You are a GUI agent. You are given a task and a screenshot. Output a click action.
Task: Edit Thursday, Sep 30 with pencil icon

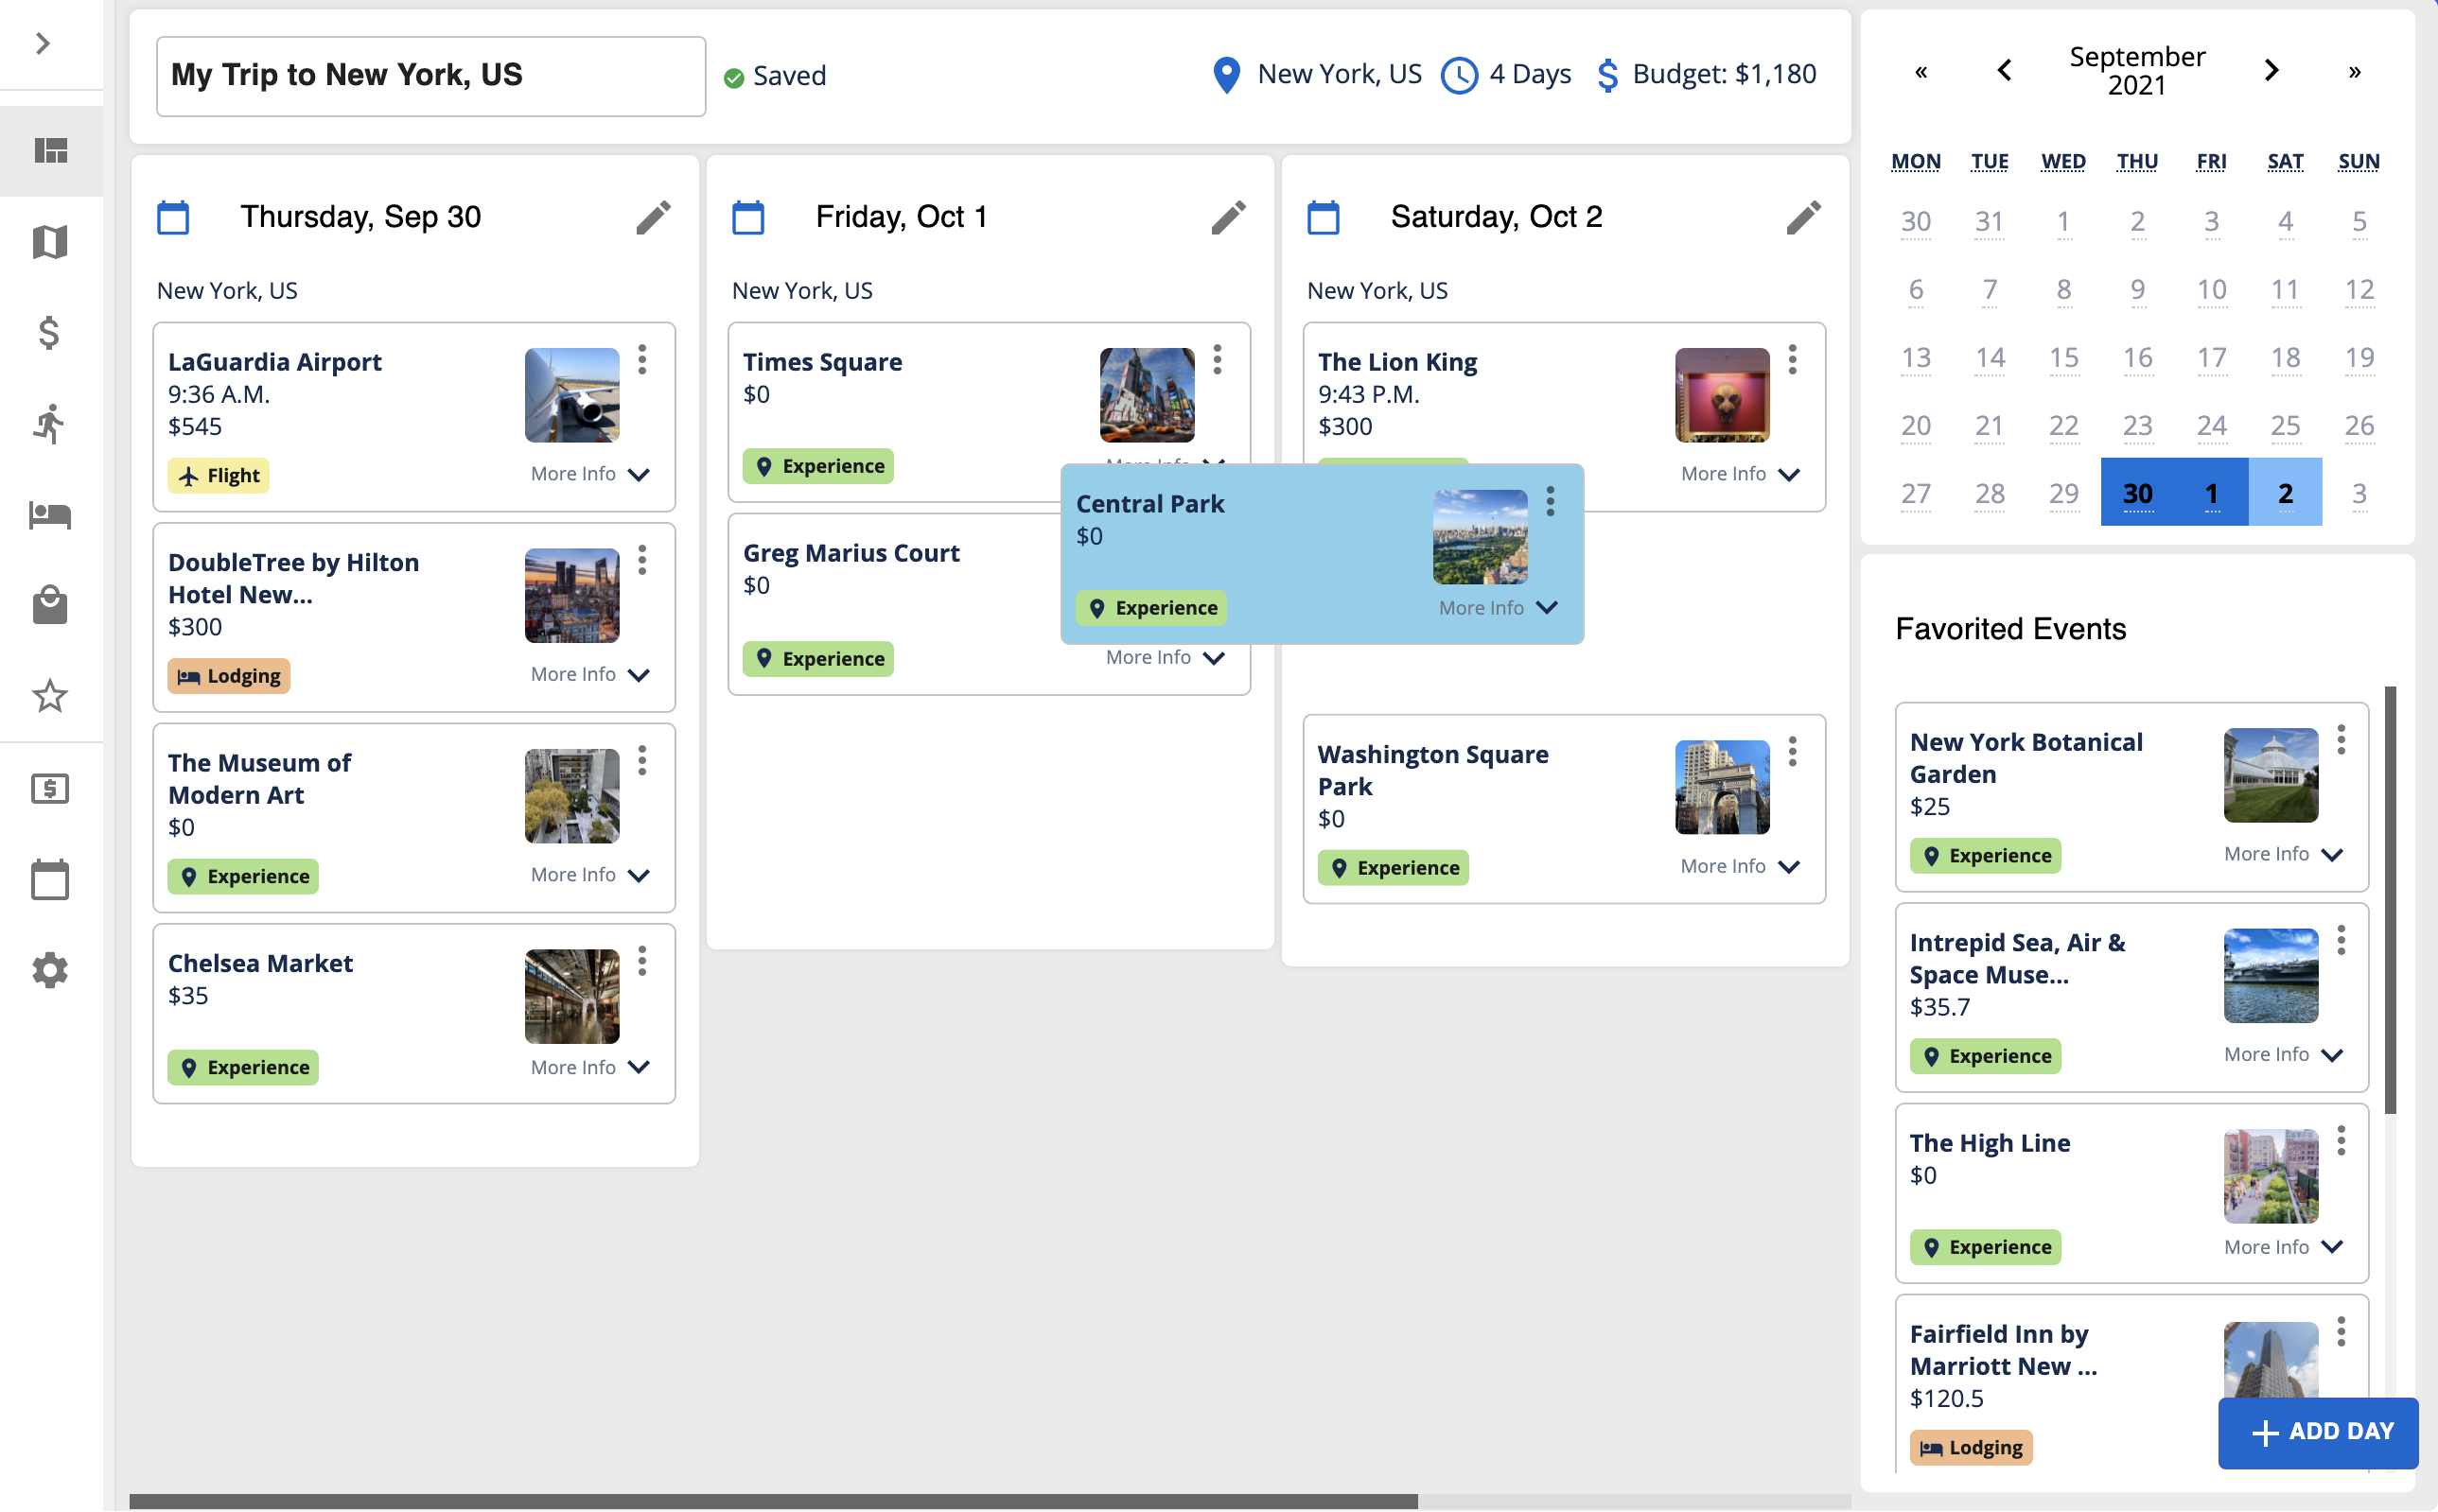click(654, 217)
